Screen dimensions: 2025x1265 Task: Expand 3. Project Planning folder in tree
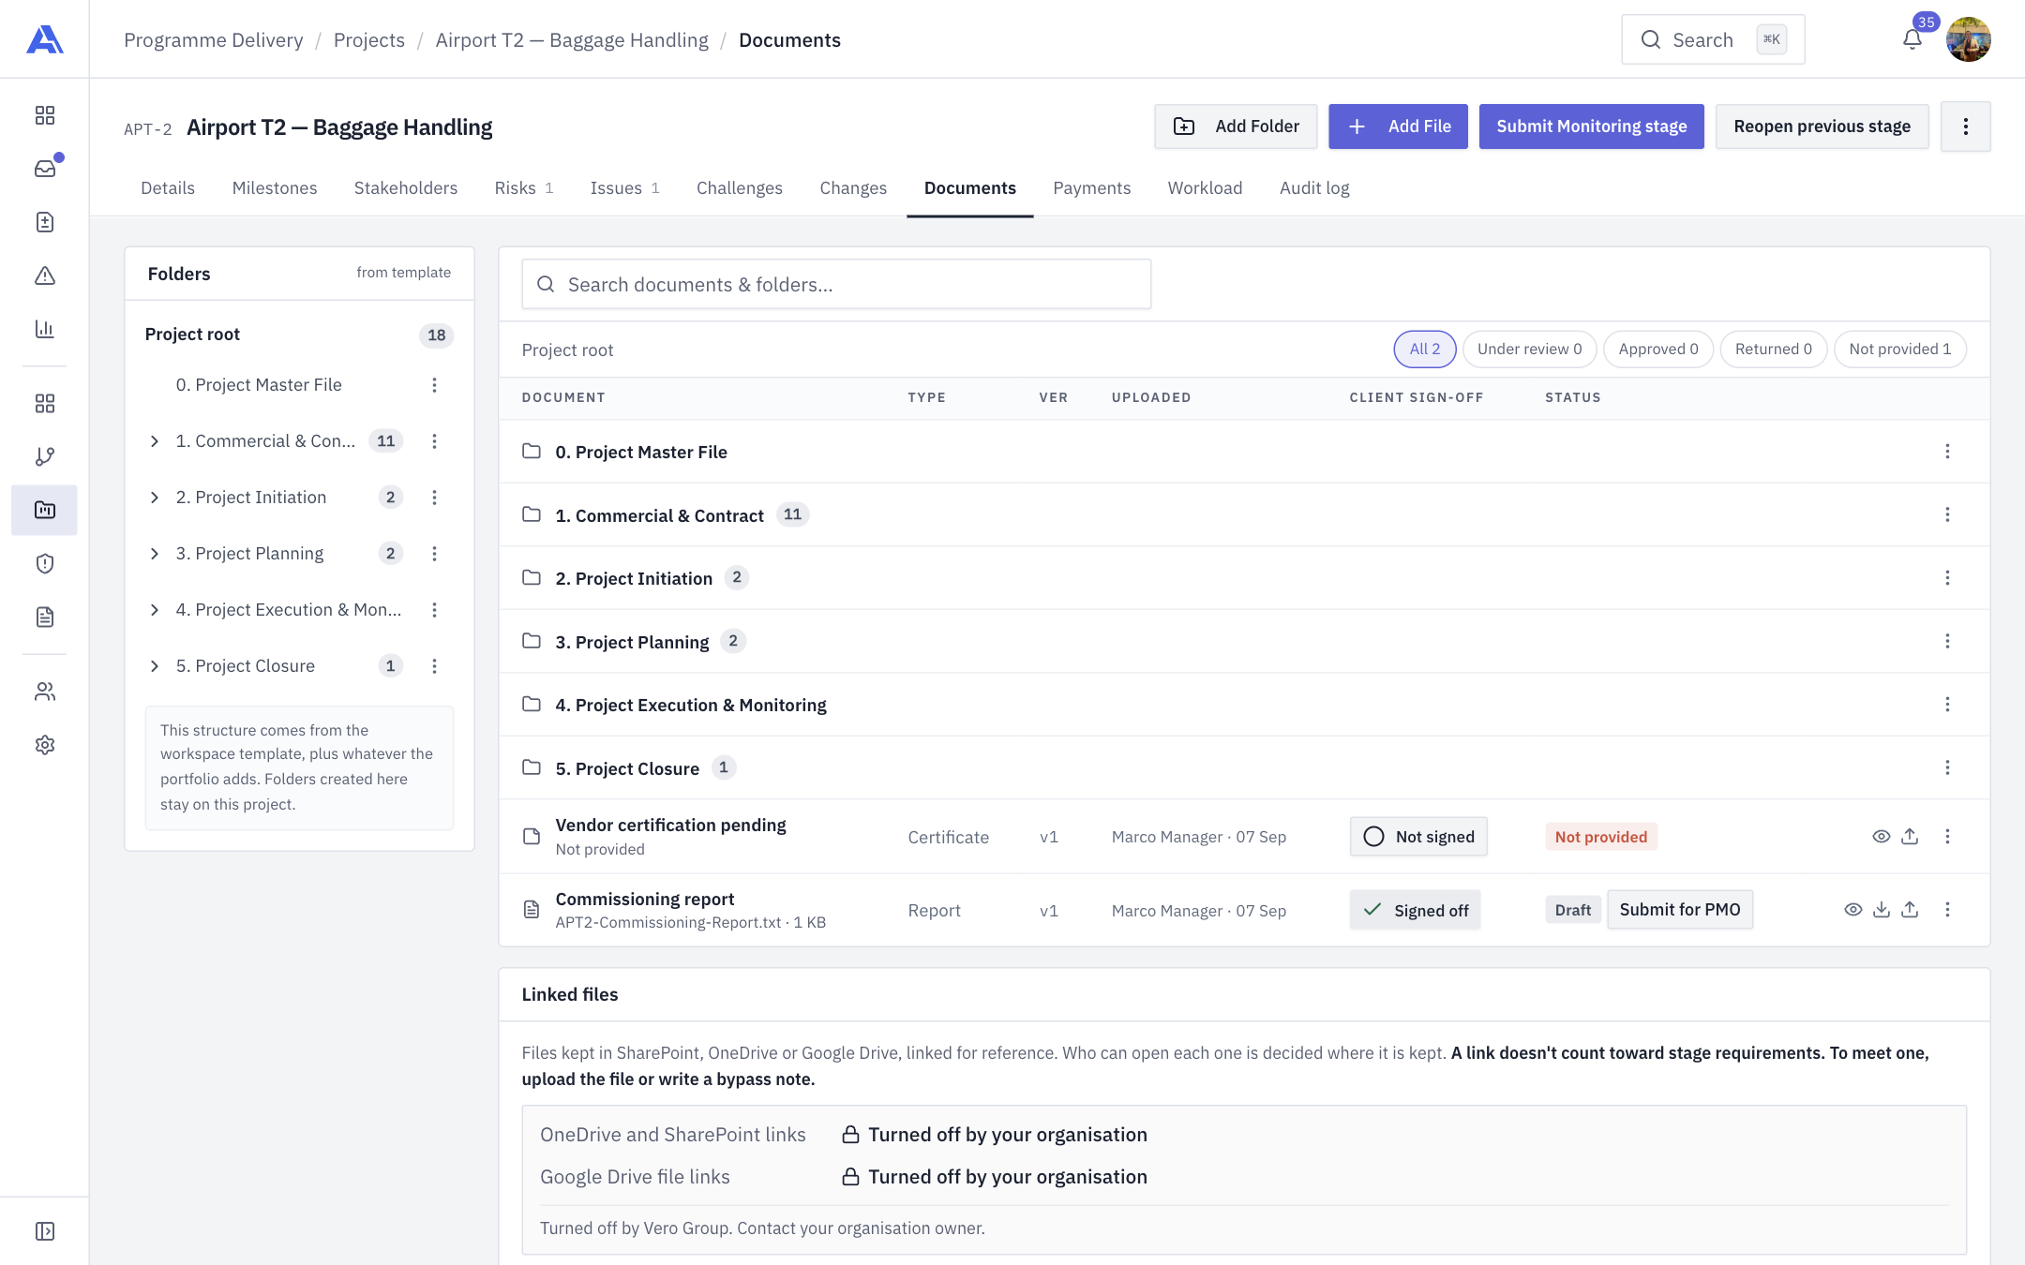point(155,554)
